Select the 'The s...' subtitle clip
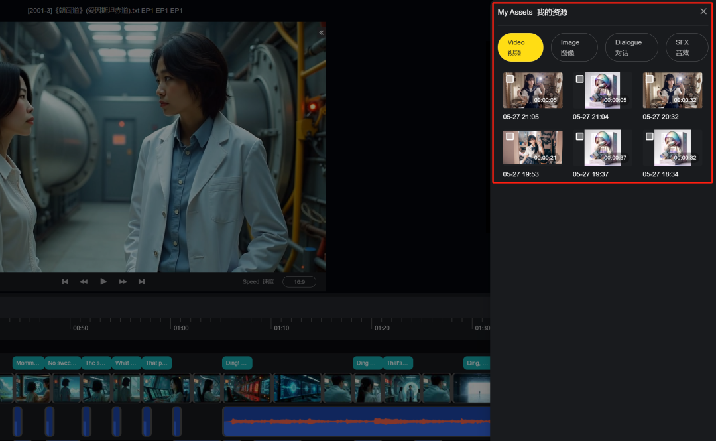Screen dimensions: 716x441 click(x=96, y=363)
